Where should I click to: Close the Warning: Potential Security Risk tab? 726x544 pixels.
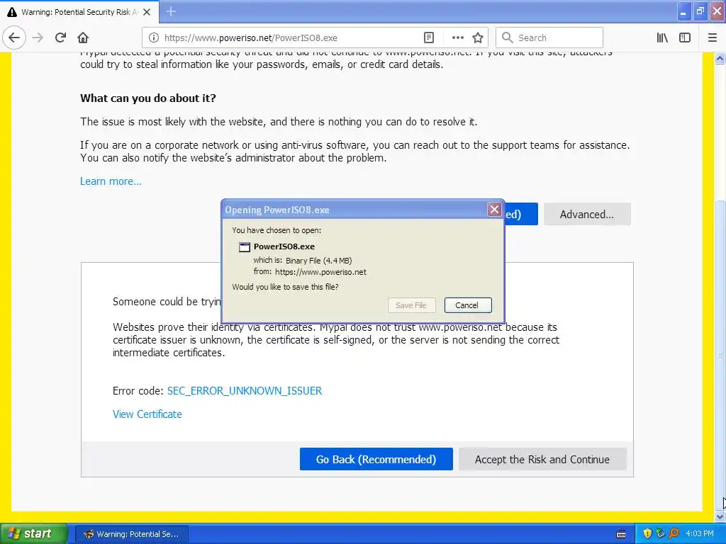coord(147,12)
